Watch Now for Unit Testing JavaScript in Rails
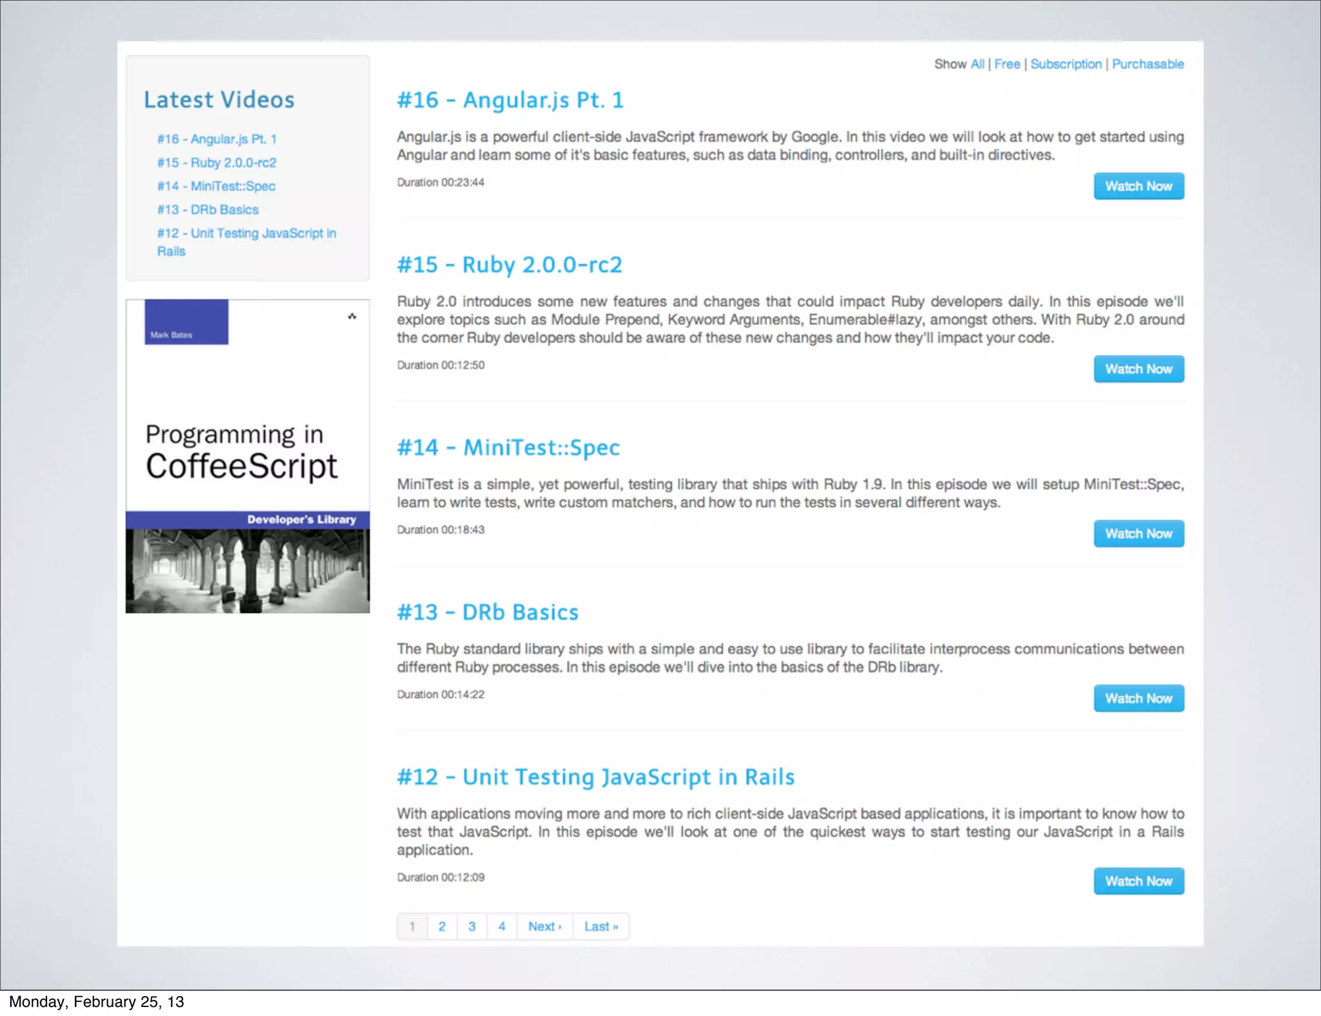1321x1016 pixels. click(1138, 881)
